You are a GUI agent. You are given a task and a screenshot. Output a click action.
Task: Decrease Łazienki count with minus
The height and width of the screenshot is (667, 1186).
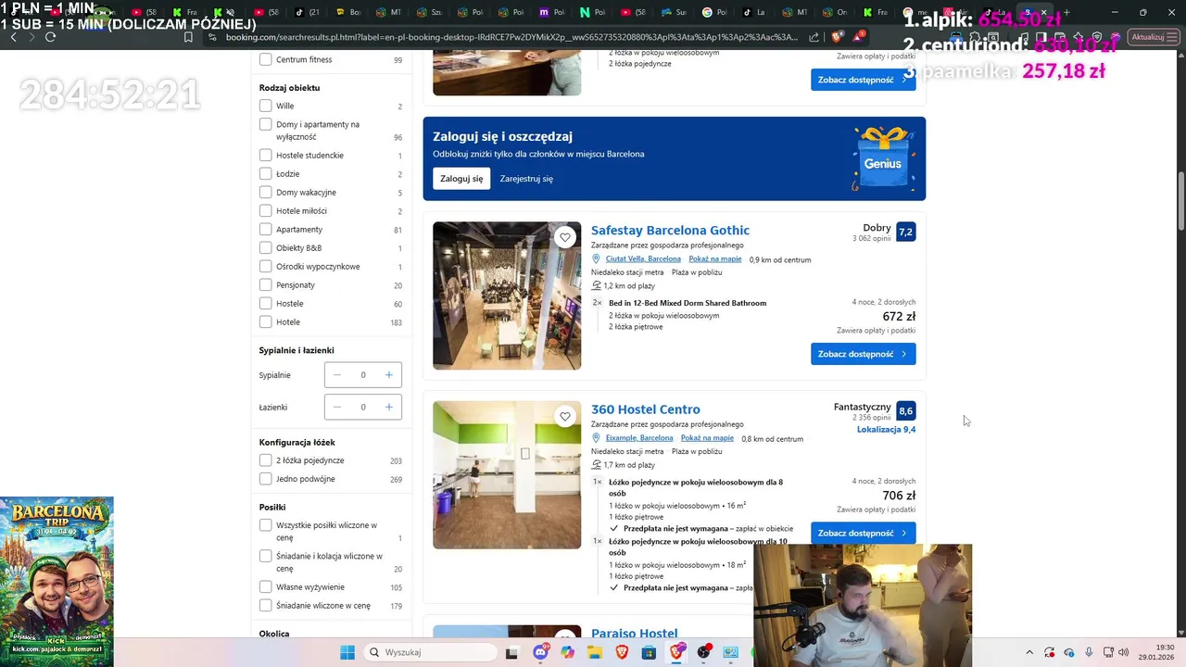pos(337,407)
